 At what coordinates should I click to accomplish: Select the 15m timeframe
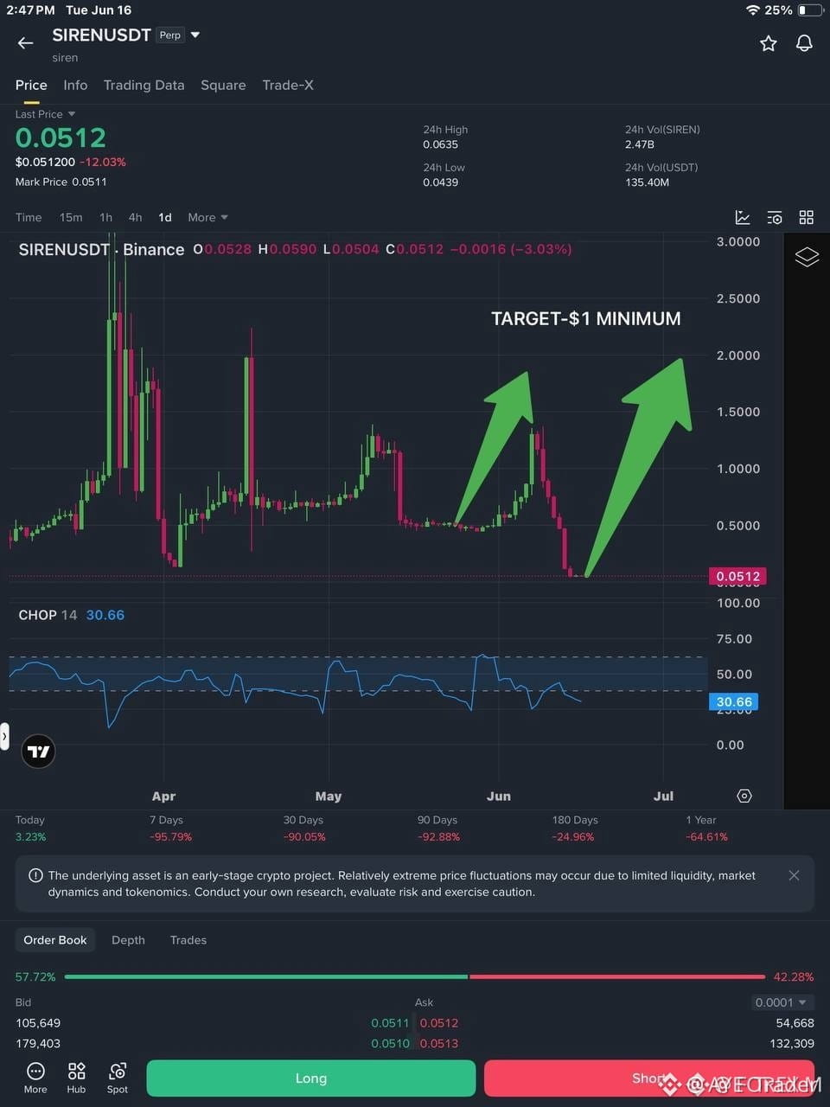[x=71, y=217]
